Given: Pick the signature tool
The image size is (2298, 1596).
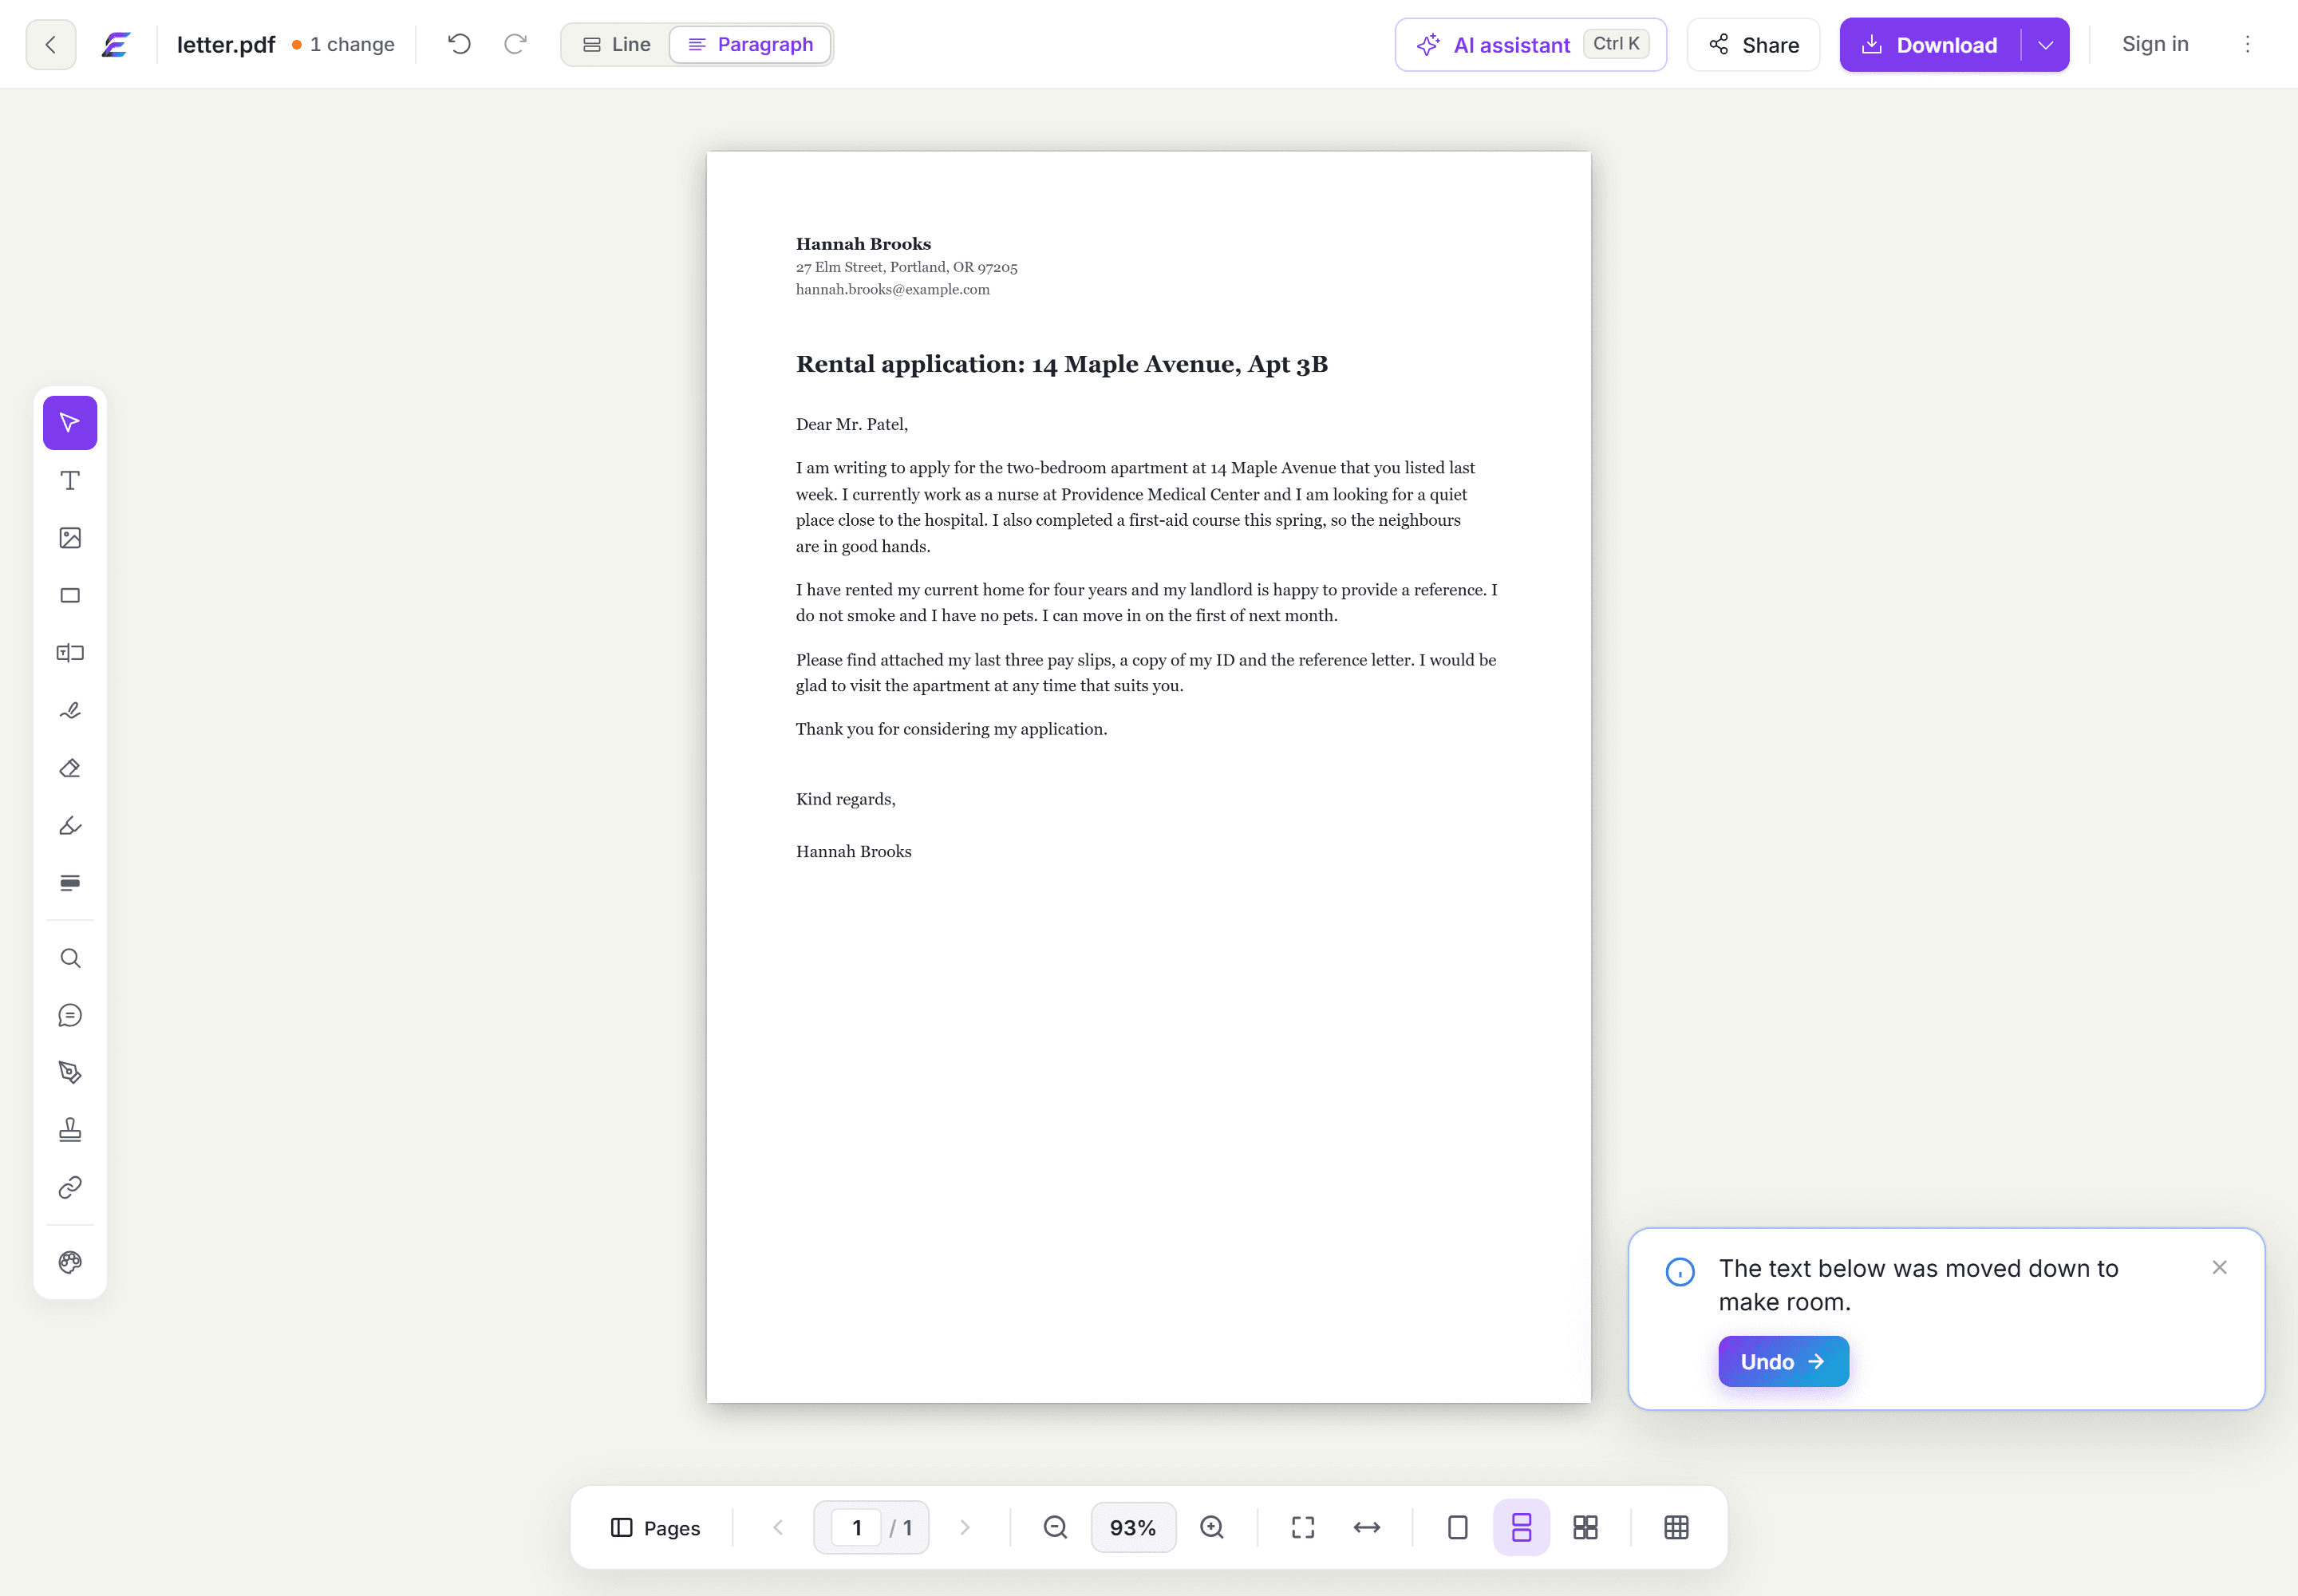Looking at the screenshot, I should tap(70, 711).
